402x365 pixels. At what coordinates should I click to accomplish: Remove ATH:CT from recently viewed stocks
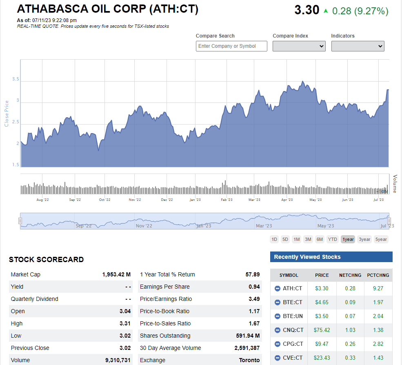(x=278, y=289)
